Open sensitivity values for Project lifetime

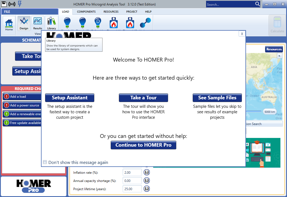(147, 189)
